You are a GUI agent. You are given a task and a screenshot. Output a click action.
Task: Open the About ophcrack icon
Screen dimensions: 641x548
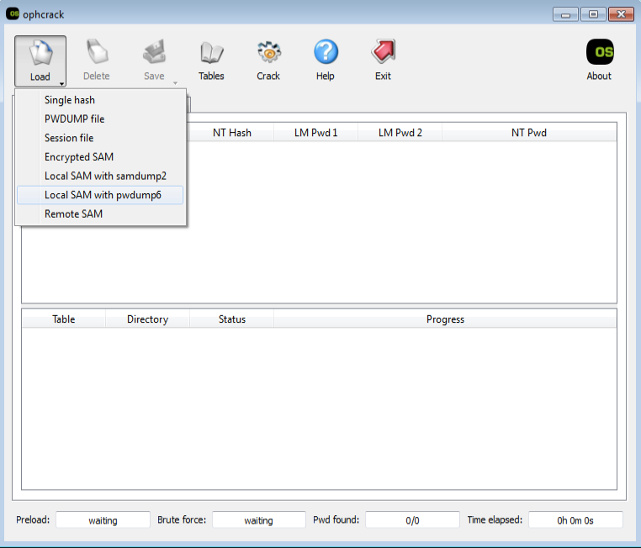point(599,54)
